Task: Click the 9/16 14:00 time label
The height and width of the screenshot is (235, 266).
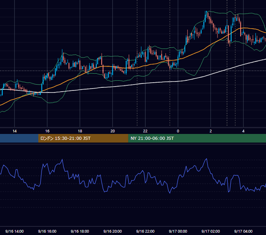Action: [14, 231]
